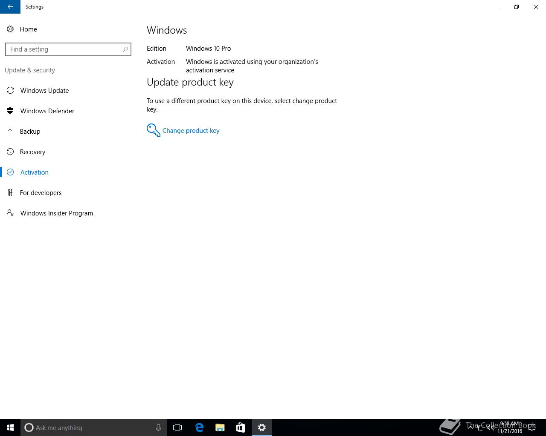Image resolution: width=546 pixels, height=436 pixels.
Task: Launch Microsoft Edge from the taskbar
Action: pyautogui.click(x=199, y=427)
